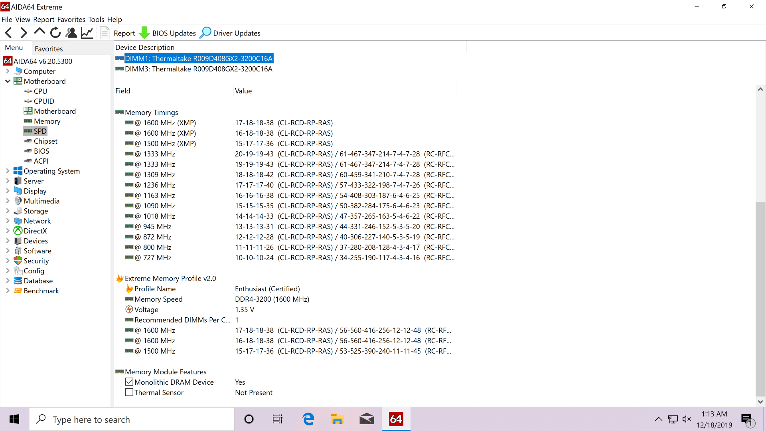766x431 pixels.
Task: Select the Config tree item
Action: (34, 271)
